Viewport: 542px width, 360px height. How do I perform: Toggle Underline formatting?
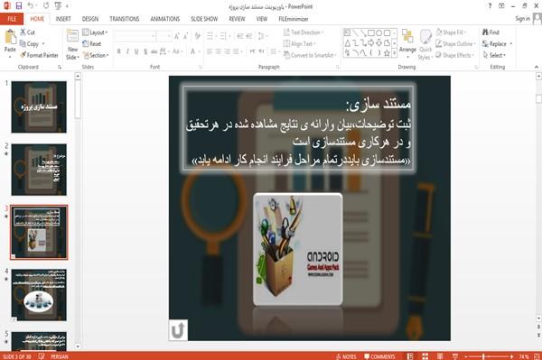136,51
